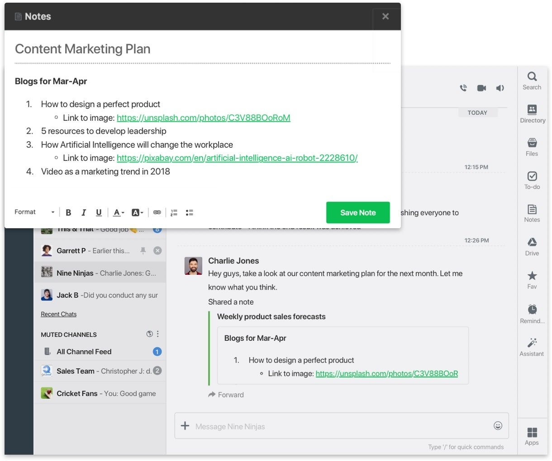This screenshot has width=552, height=461.
Task: Start a video call with camera icon
Action: click(x=481, y=88)
